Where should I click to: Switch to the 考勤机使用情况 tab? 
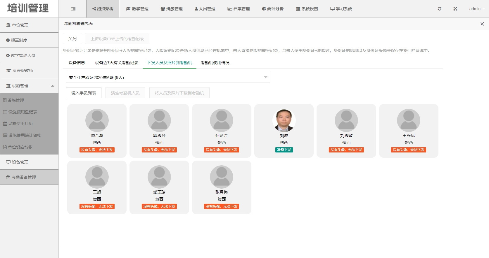[x=215, y=63]
